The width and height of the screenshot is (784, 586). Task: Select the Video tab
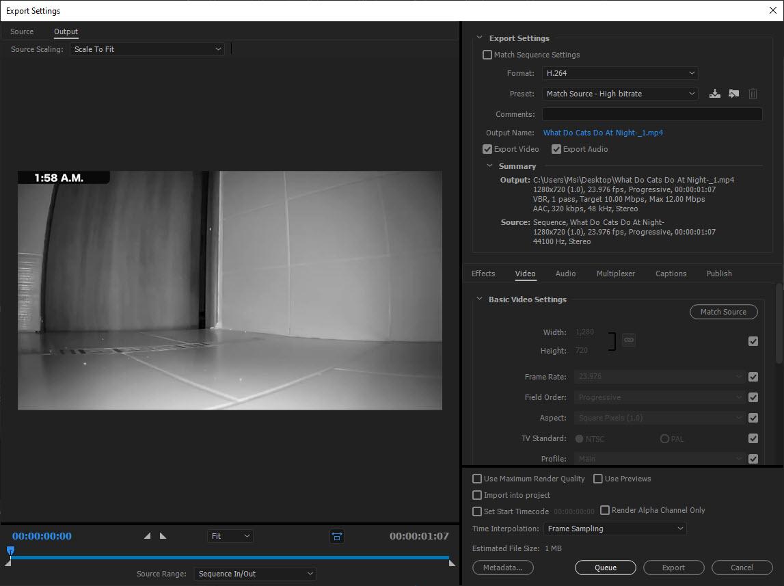(x=525, y=274)
